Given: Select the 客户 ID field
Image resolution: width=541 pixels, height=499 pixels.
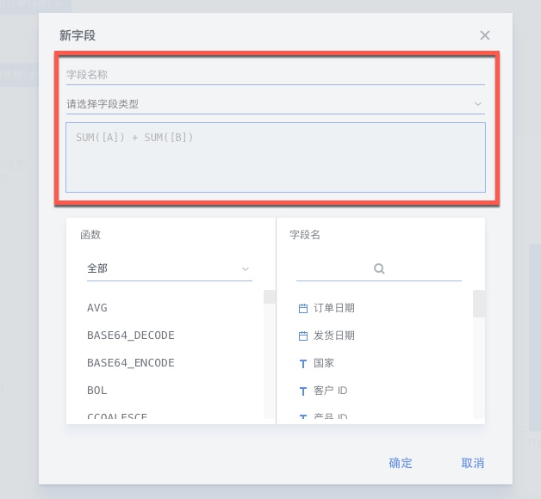Looking at the screenshot, I should 330,391.
